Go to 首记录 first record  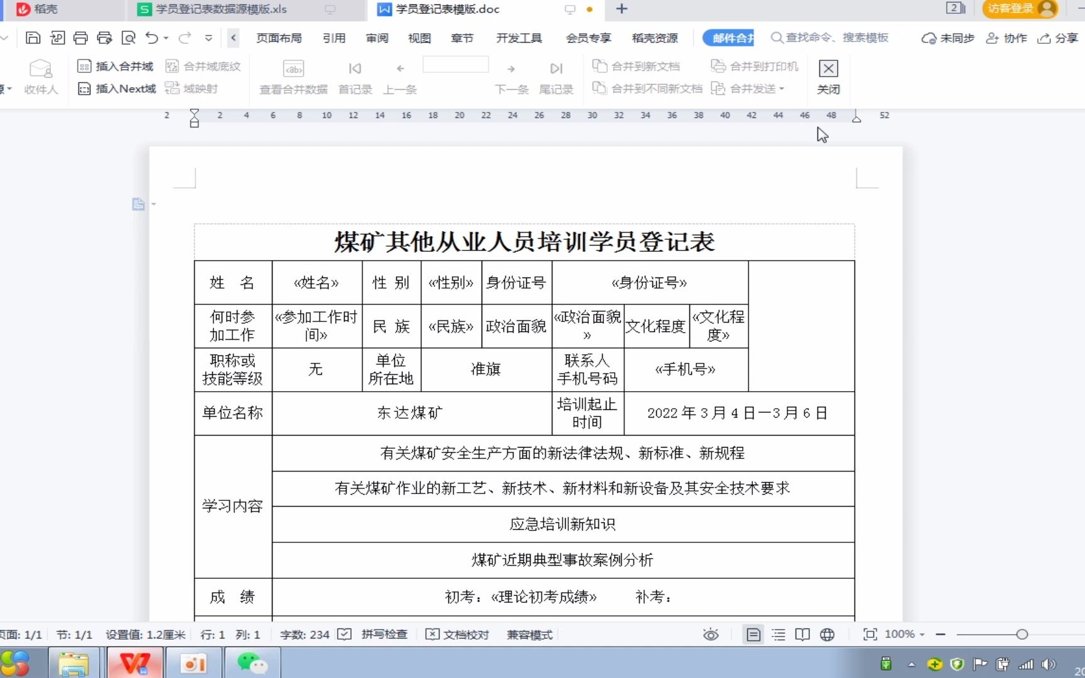coord(355,77)
